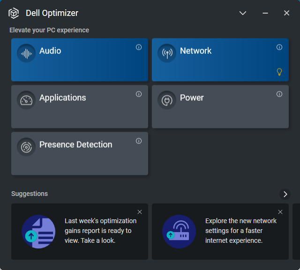
Task: Click the Applications speedometer icon
Action: 26,100
